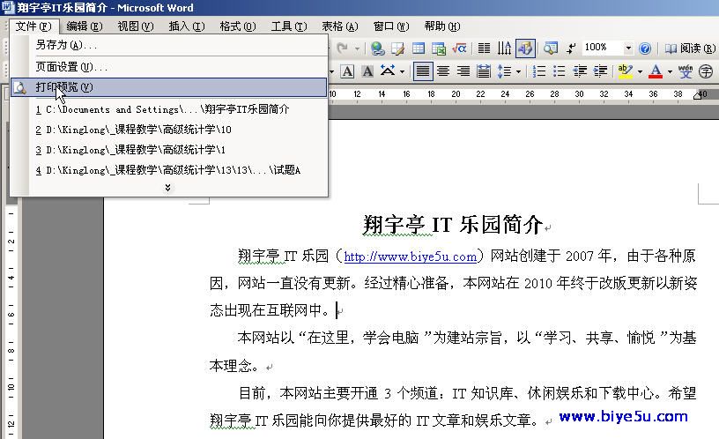Open the 视图(V) menu

tap(136, 26)
